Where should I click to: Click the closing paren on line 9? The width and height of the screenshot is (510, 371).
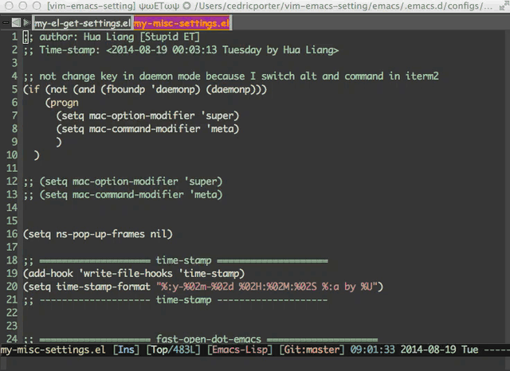coord(58,142)
